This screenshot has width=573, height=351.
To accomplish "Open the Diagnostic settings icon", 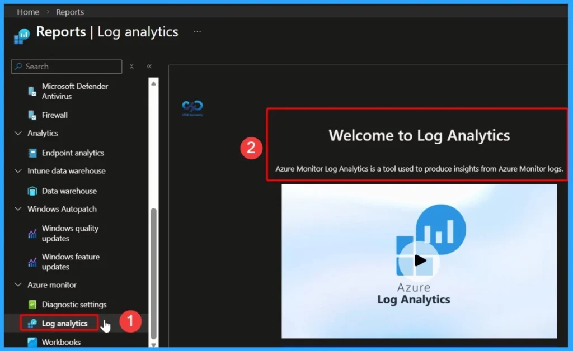I will (x=32, y=305).
